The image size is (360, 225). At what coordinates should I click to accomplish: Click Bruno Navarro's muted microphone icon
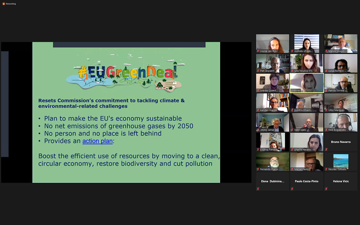pos(326,149)
